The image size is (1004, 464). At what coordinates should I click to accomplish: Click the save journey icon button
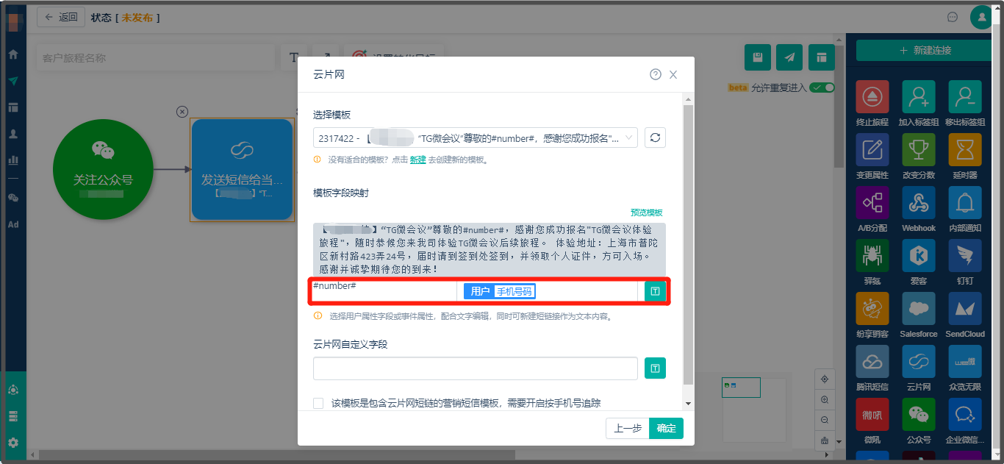(758, 57)
